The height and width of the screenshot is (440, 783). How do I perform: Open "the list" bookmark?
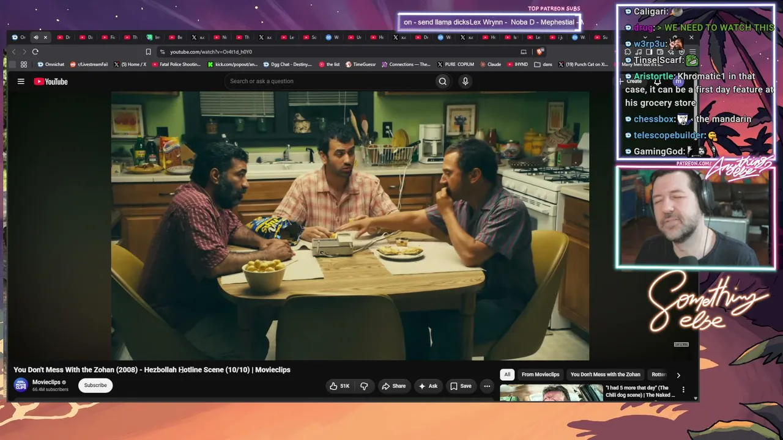pyautogui.click(x=330, y=64)
